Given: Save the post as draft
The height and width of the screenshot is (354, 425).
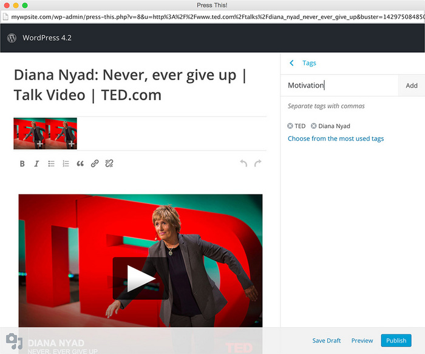Looking at the screenshot, I should click(327, 341).
